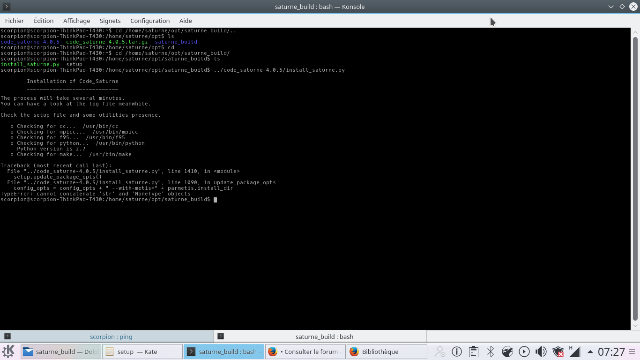
Task: Click the wolf-head tray icon
Action: [507, 352]
